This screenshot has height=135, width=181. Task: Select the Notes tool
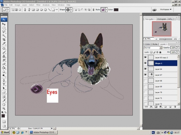[x=4, y=97]
